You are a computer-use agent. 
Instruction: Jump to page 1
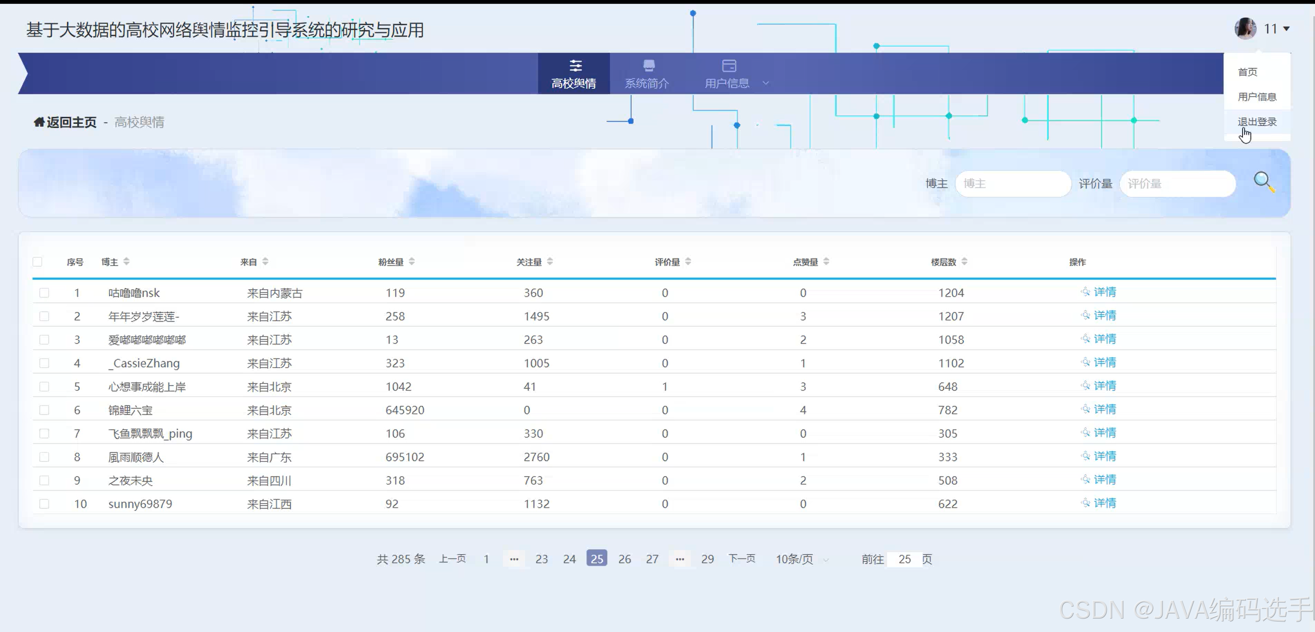point(487,559)
